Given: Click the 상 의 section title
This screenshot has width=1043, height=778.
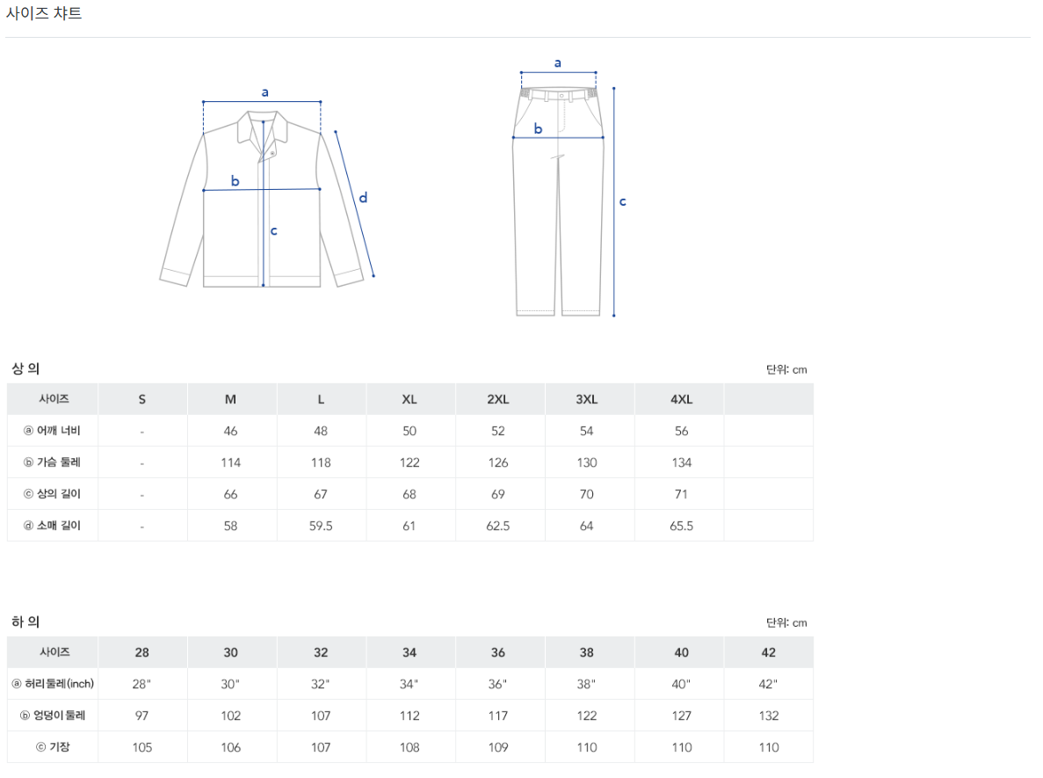Looking at the screenshot, I should [x=25, y=369].
